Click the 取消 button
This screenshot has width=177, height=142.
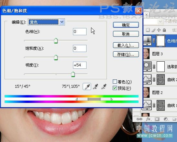click(126, 34)
